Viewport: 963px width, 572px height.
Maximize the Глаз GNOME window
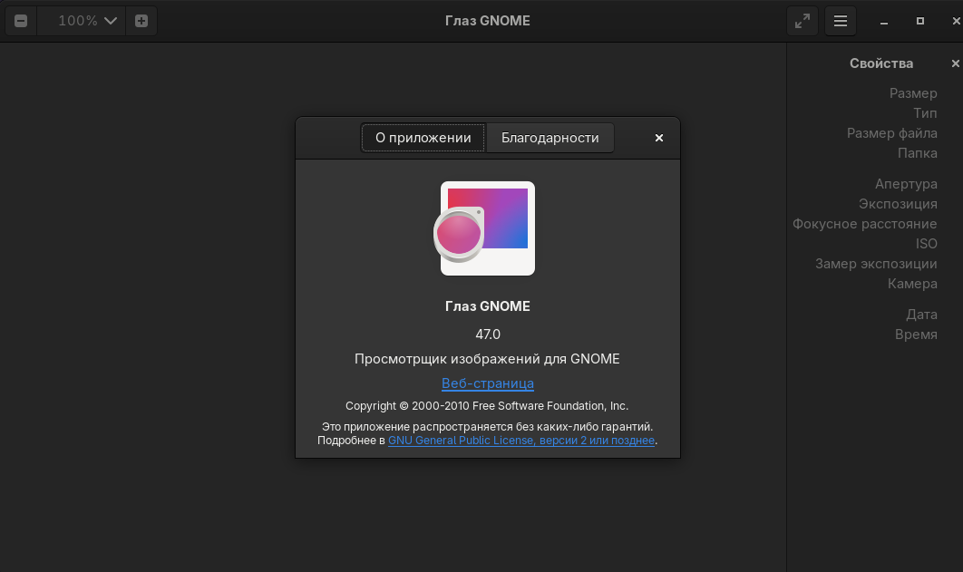tap(920, 21)
